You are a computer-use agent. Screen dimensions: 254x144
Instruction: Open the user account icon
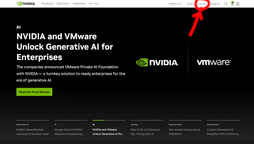[x=238, y=4]
